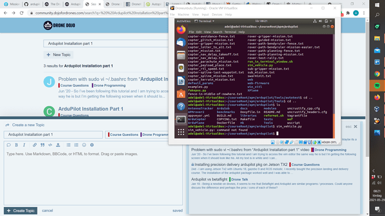Open the ArduPilot Installation Part 1 search result
Screen dimensions: 385x216
tap(90, 109)
